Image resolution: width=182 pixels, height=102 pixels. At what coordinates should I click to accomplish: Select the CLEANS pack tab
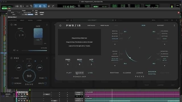pos(127,73)
